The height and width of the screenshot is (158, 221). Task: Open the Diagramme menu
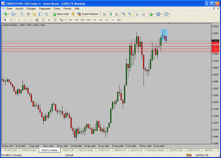(x=45, y=8)
